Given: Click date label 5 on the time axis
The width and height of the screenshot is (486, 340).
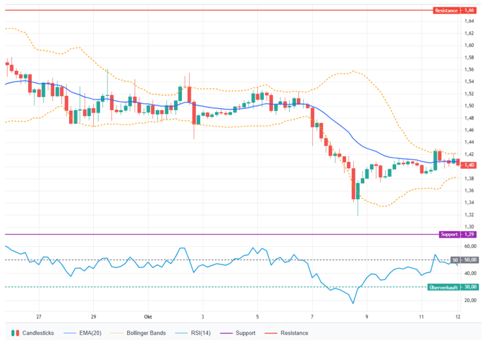Looking at the screenshot, I should coord(257,316).
